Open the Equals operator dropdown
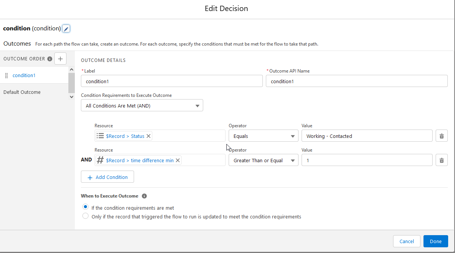Image resolution: width=455 pixels, height=253 pixels. click(264, 136)
